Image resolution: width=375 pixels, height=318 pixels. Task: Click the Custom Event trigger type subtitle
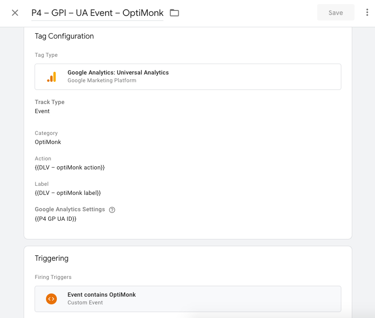click(x=85, y=303)
